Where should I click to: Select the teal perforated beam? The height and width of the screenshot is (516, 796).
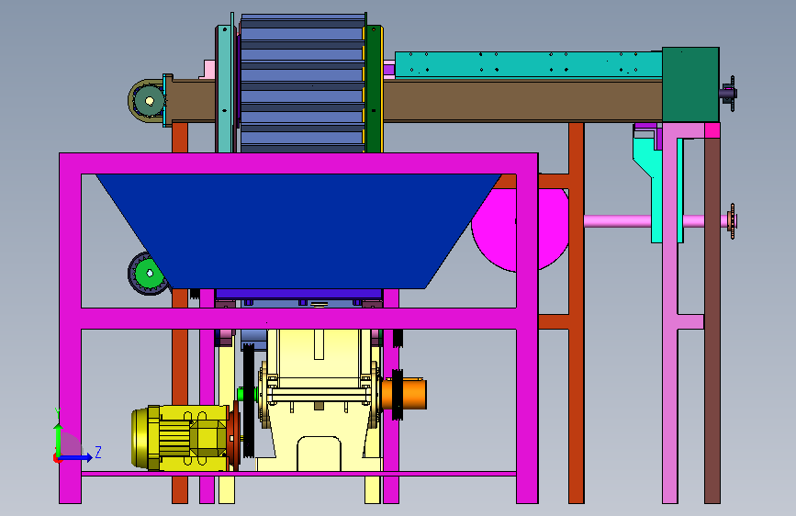[x=529, y=65]
